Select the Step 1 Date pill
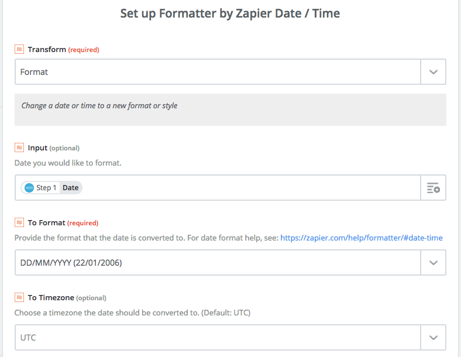This screenshot has width=461, height=357. click(51, 188)
